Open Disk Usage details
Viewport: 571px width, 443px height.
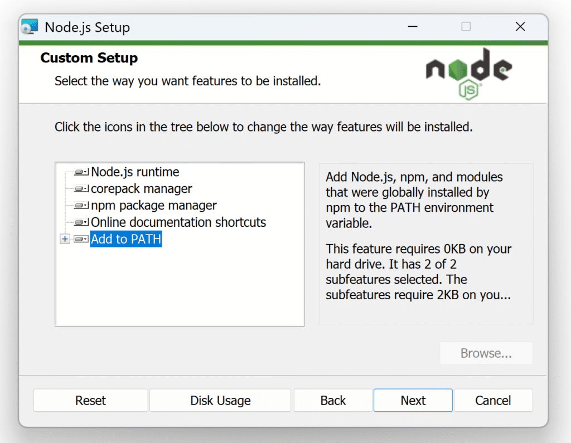point(220,401)
